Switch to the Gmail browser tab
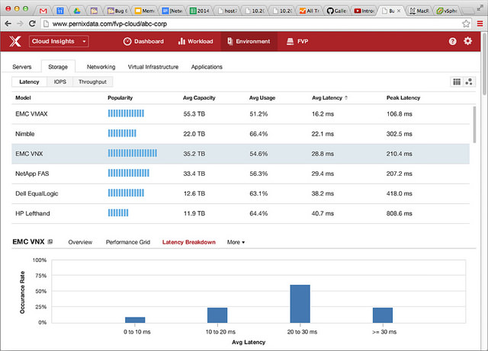 [43, 11]
